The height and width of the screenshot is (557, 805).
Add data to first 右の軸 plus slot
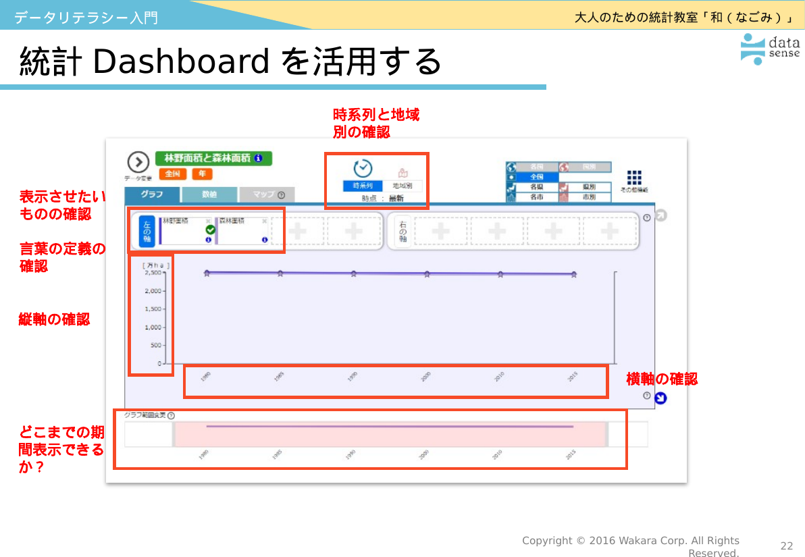440,231
